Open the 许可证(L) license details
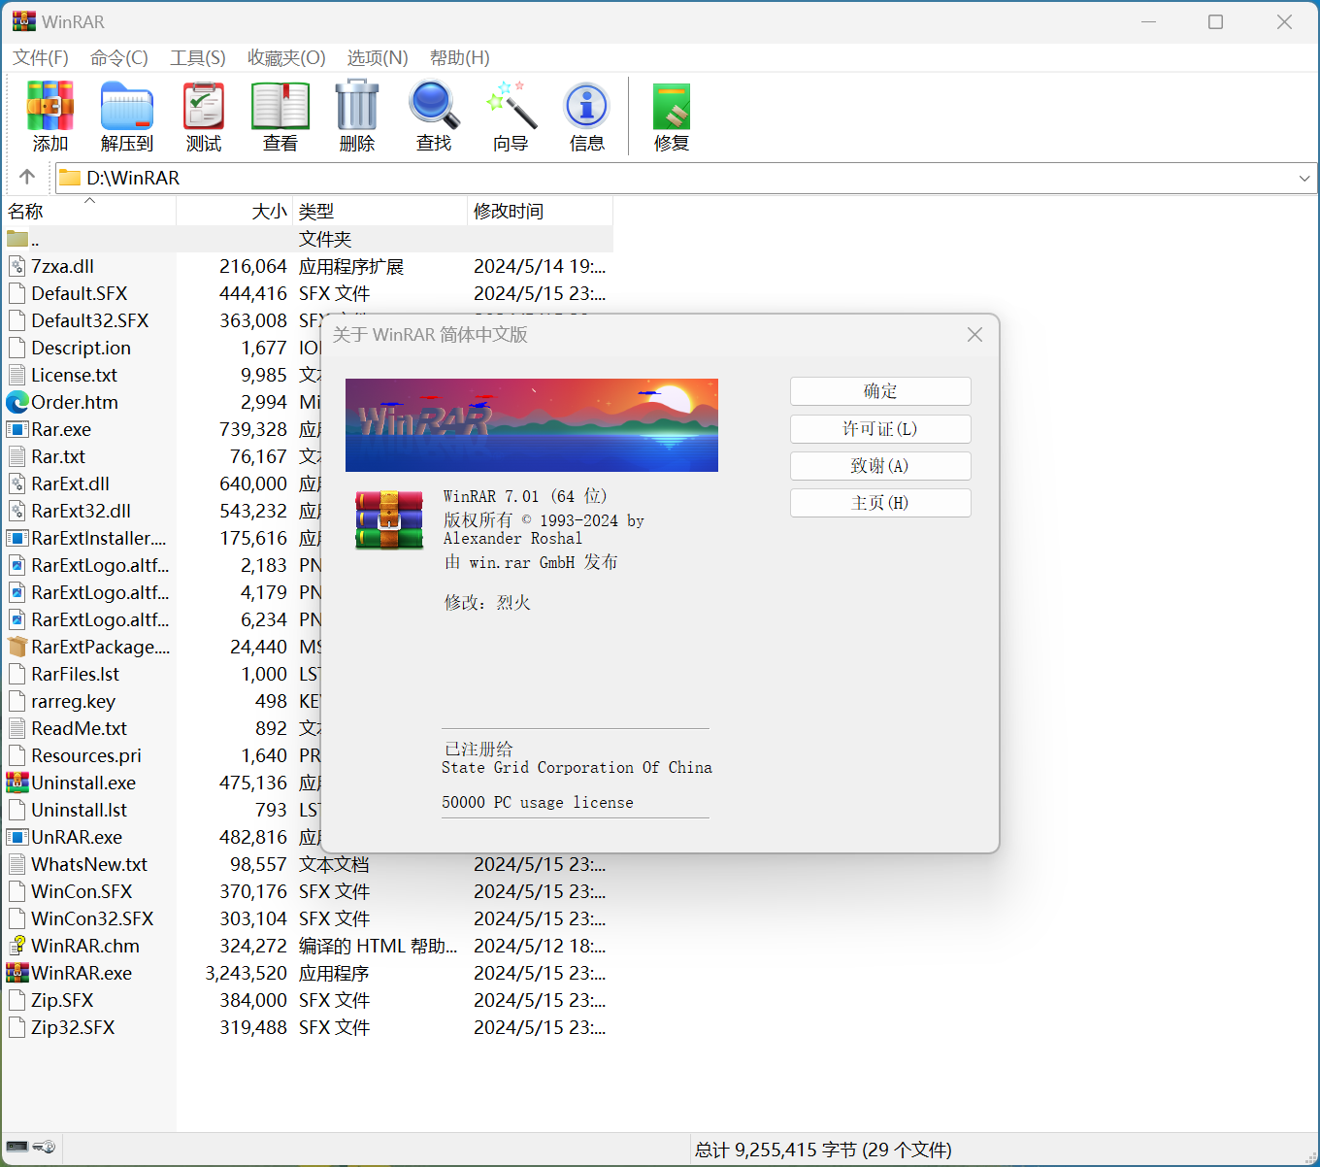The width and height of the screenshot is (1320, 1167). tap(879, 428)
